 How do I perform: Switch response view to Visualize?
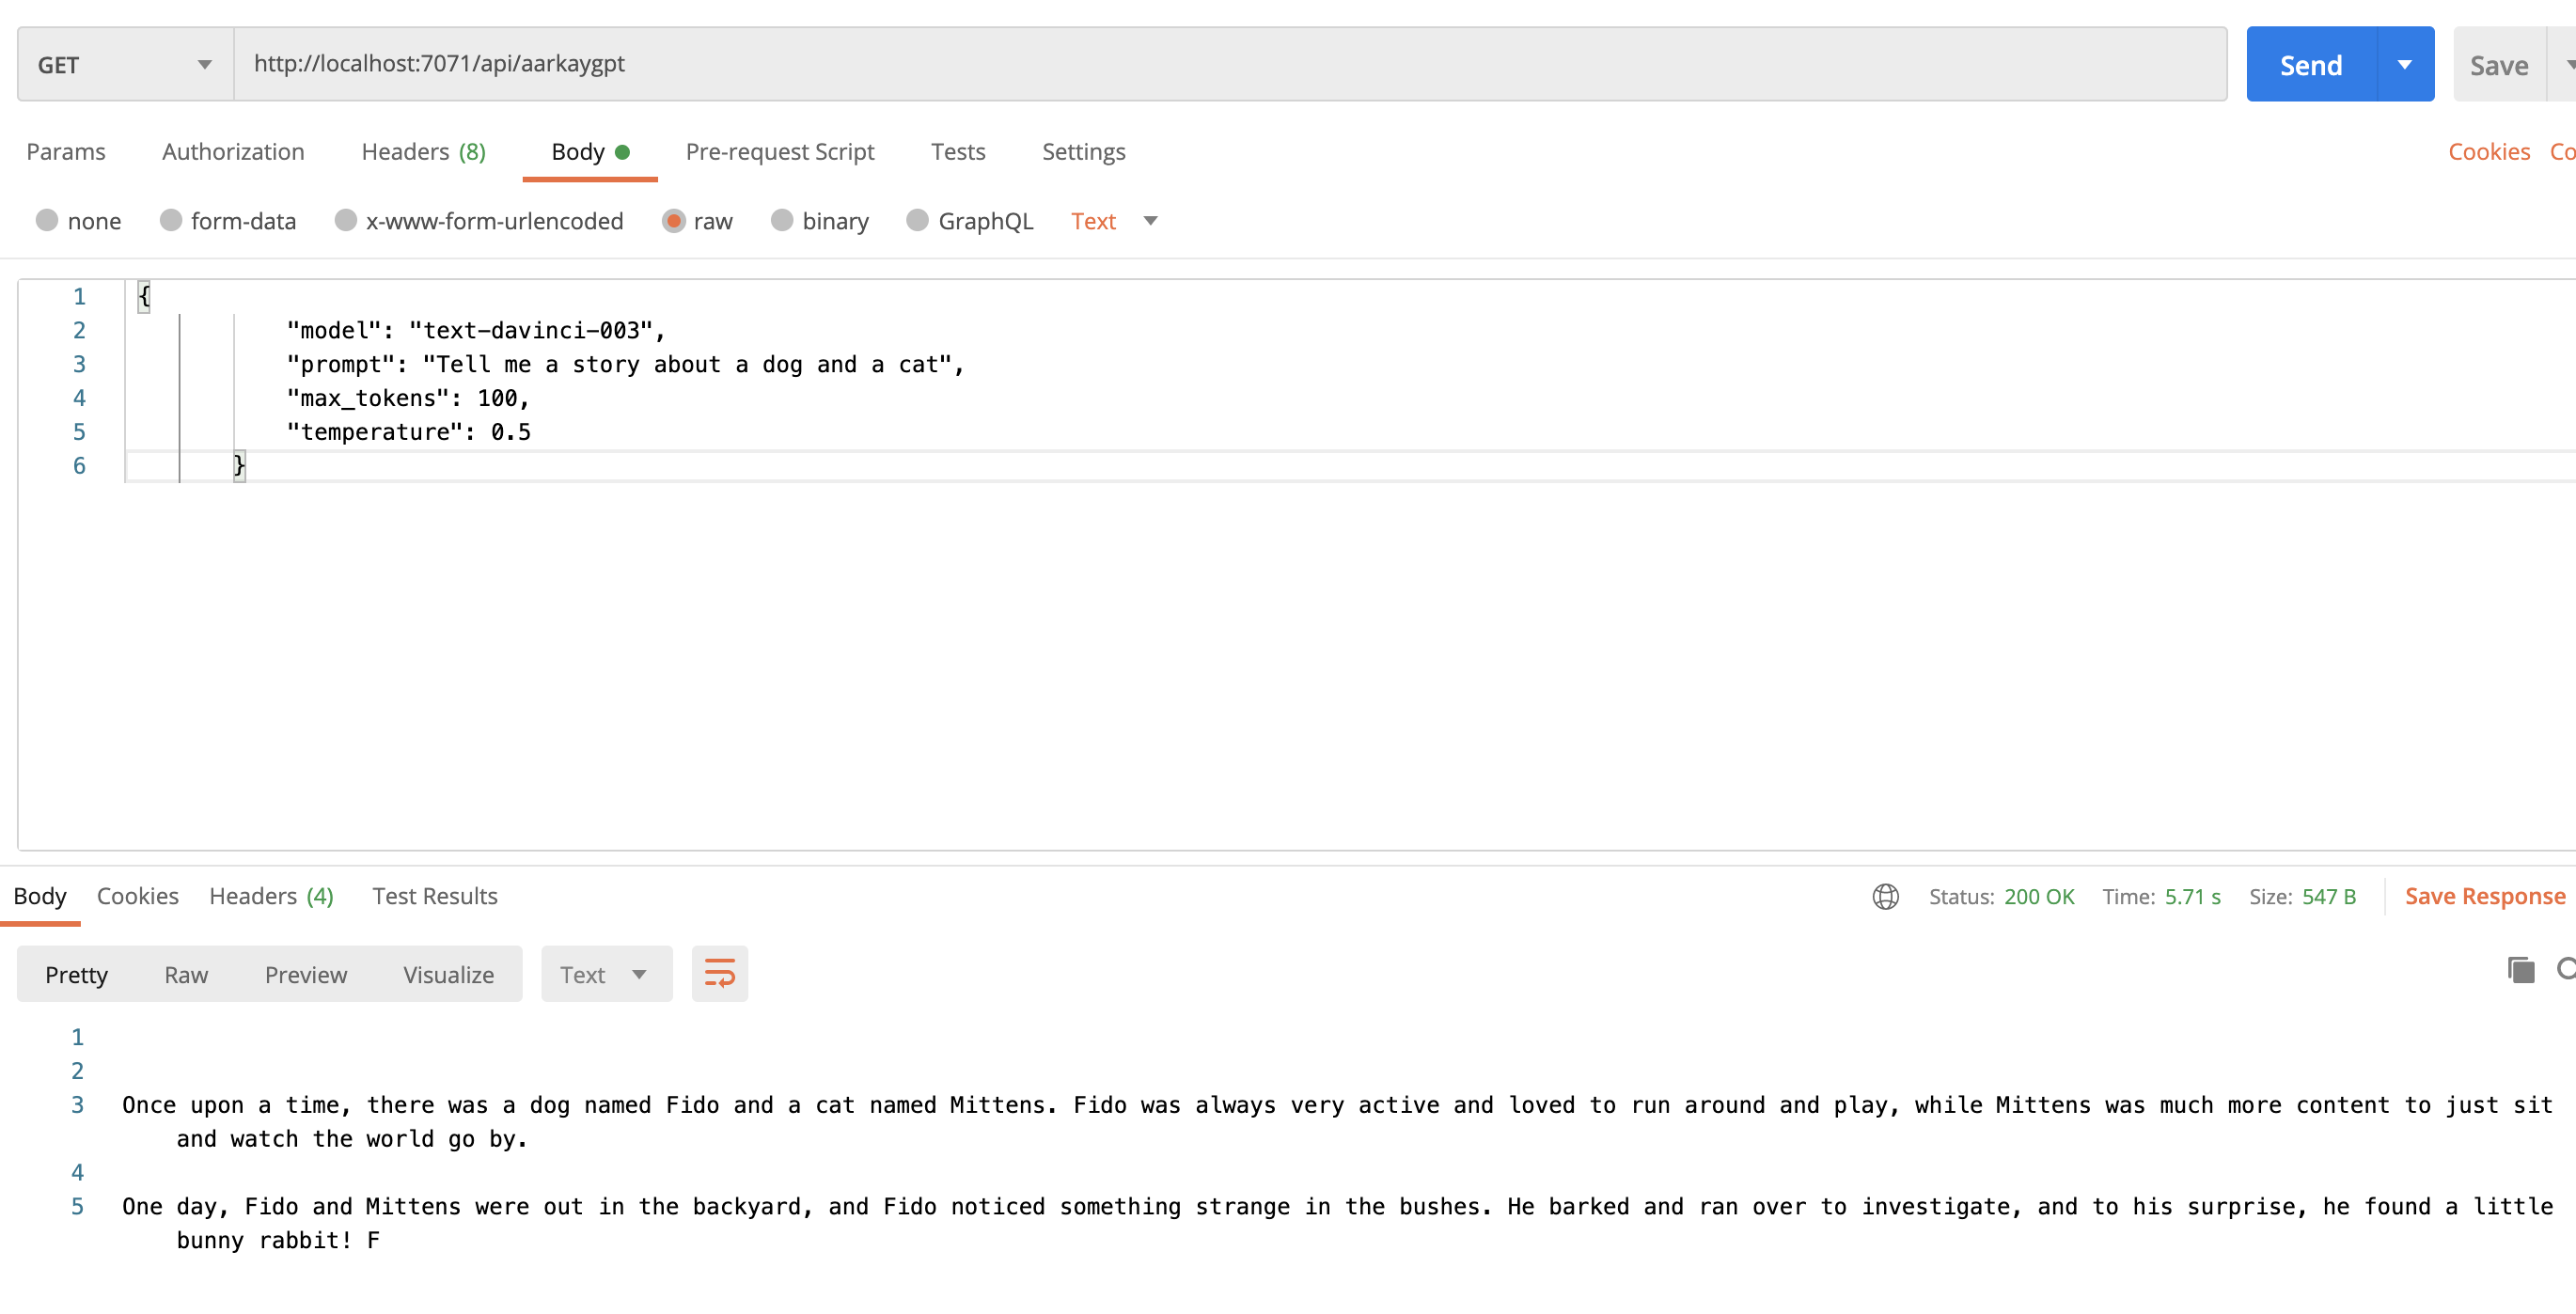(448, 974)
